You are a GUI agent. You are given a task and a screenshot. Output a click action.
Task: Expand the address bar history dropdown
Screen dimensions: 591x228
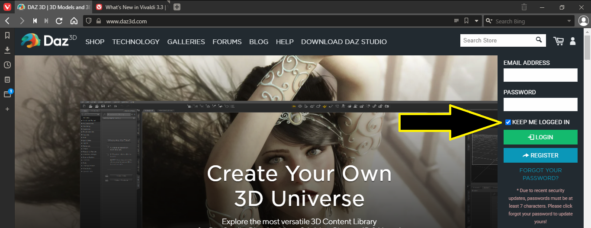point(476,21)
